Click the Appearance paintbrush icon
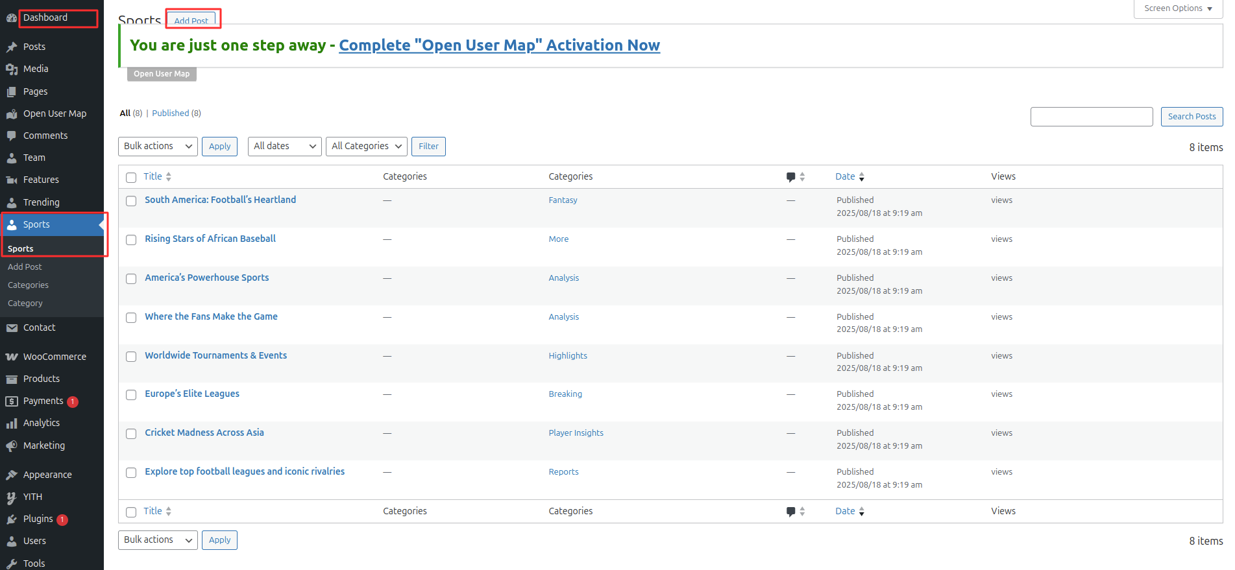1235x570 pixels. tap(12, 475)
